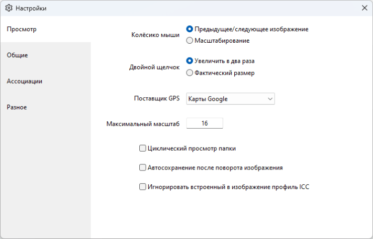Click the Колёсико мыши label
This screenshot has height=239, width=373.
(155, 35)
